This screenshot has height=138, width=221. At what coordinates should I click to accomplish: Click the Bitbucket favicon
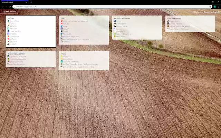click(115, 29)
